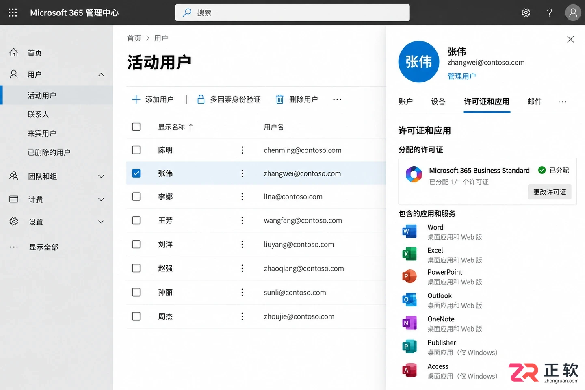Open more actions for 李娜 row
585x390 pixels.
point(243,197)
